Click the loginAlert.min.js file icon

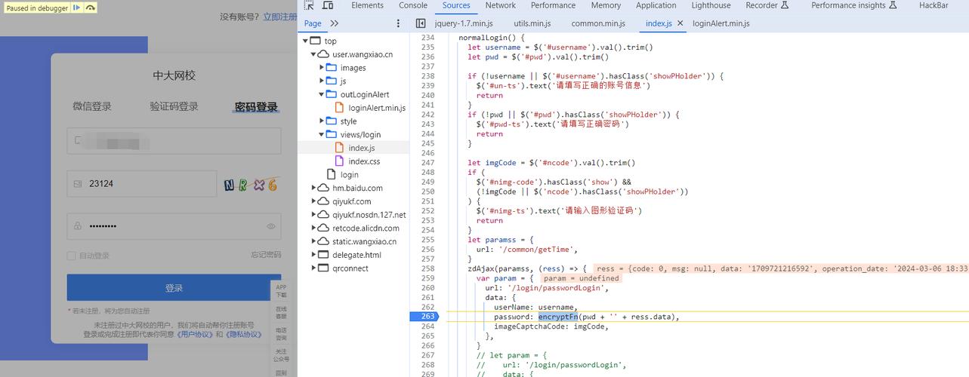tap(340, 108)
